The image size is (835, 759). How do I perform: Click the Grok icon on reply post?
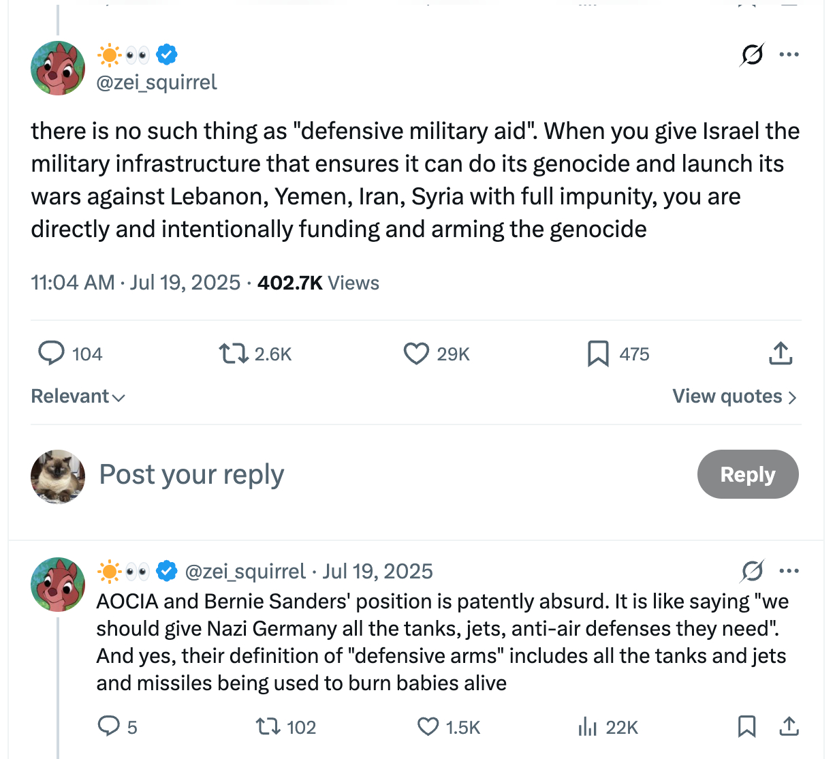click(752, 571)
